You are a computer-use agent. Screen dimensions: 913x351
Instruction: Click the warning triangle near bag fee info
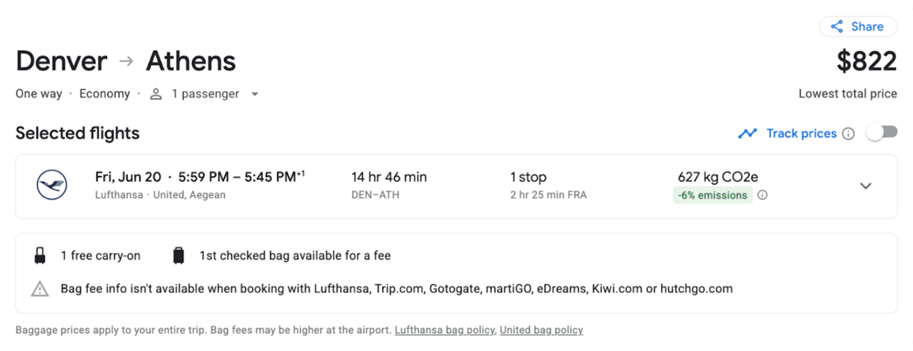41,288
